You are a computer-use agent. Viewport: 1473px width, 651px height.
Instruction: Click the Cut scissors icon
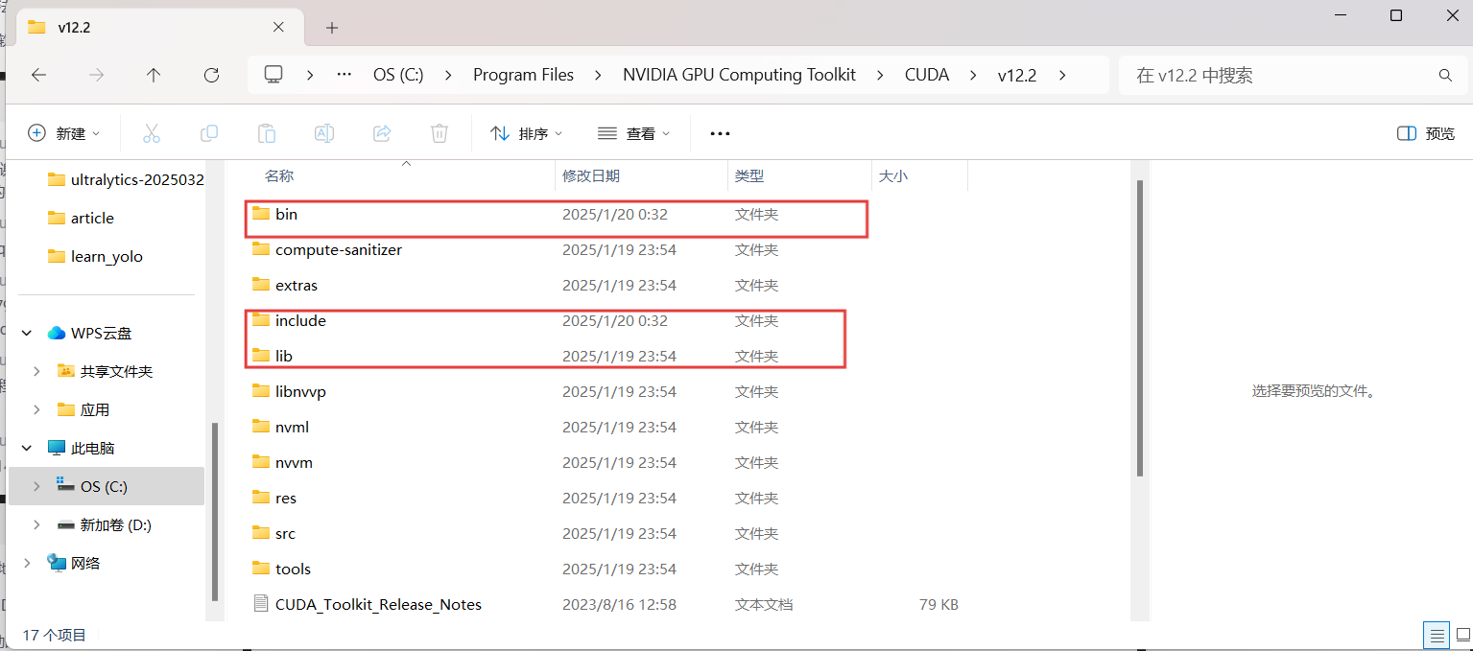point(152,133)
